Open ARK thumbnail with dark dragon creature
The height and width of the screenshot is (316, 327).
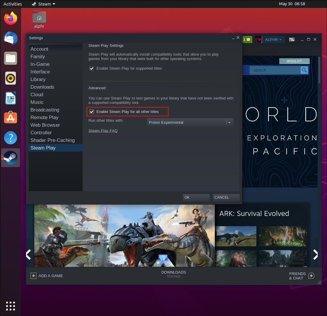point(283,258)
